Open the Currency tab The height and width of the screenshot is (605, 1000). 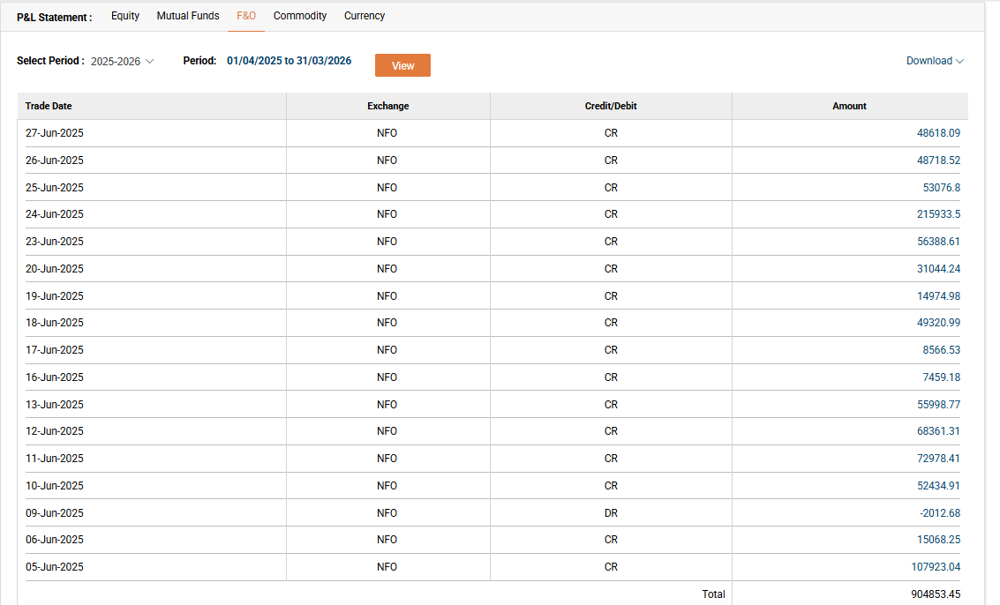[x=365, y=16]
